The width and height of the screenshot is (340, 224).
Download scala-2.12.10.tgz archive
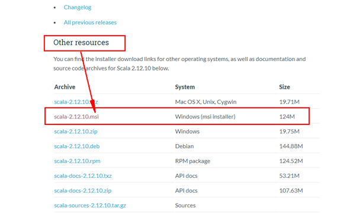click(x=76, y=102)
